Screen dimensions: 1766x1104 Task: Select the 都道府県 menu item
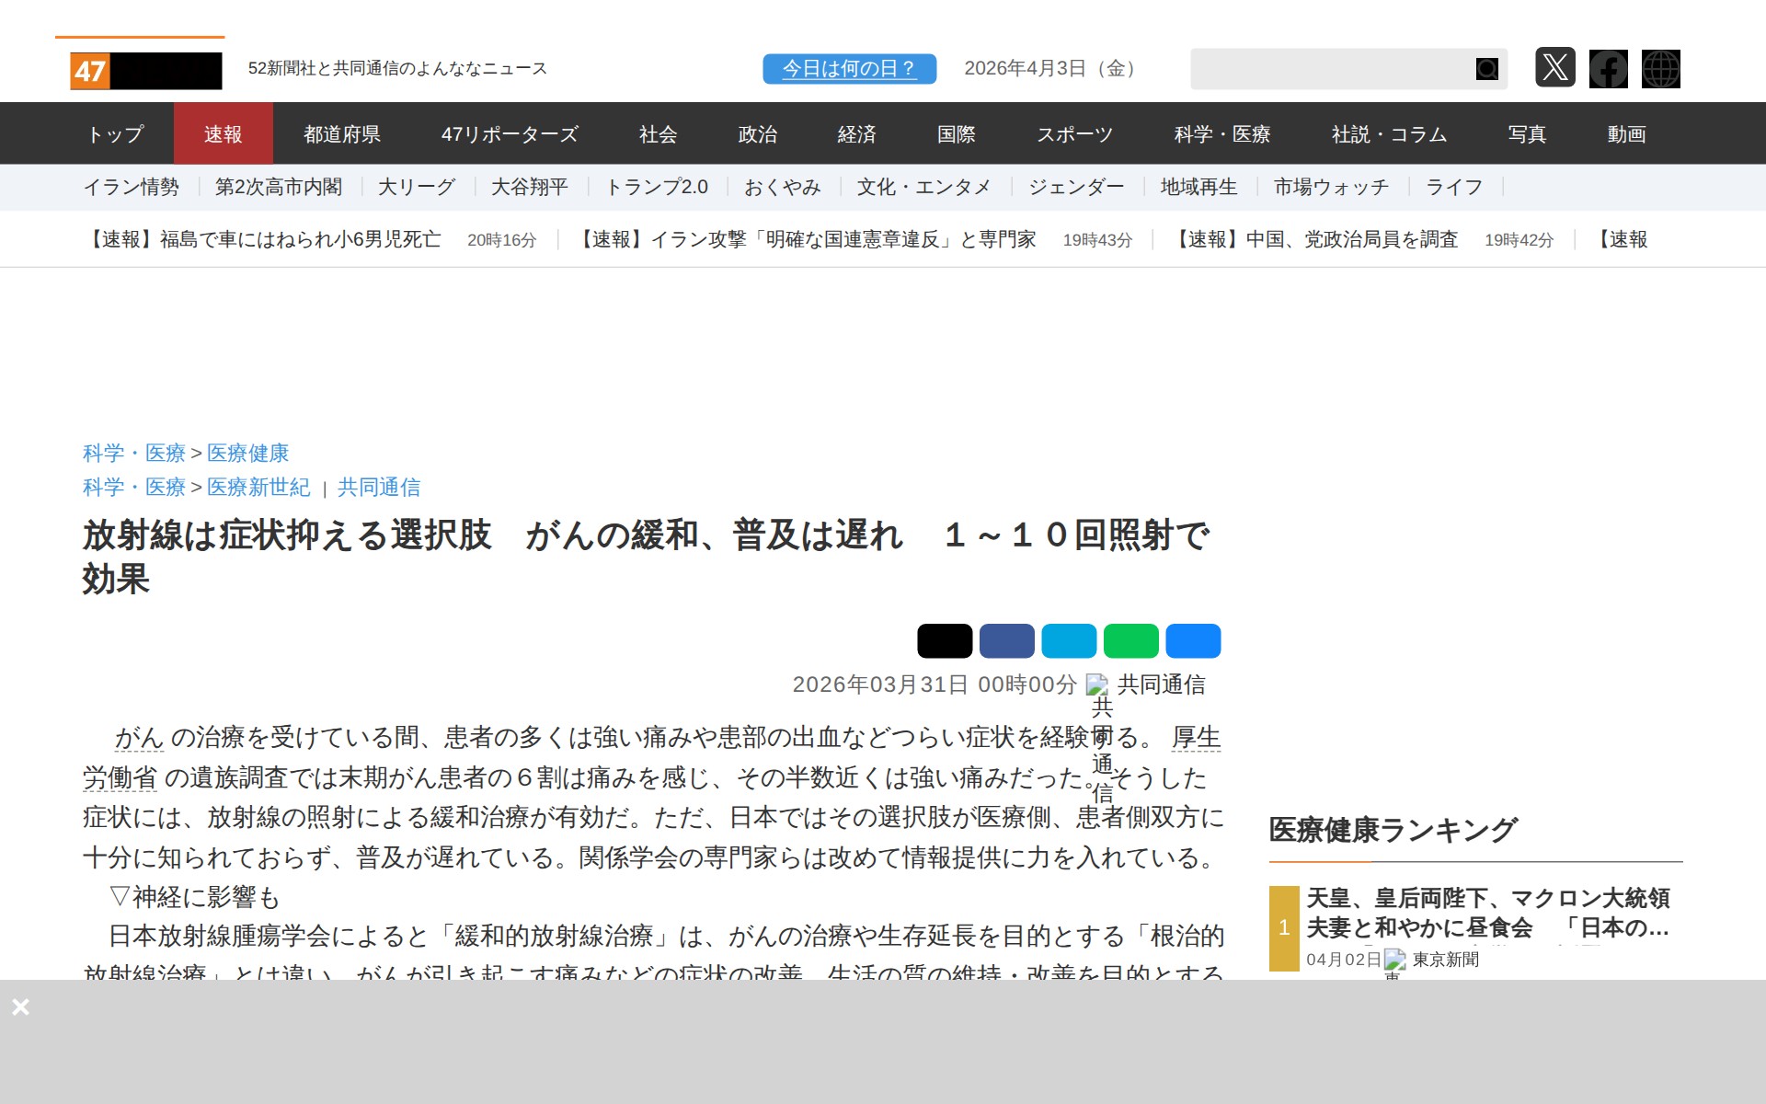[x=341, y=134]
